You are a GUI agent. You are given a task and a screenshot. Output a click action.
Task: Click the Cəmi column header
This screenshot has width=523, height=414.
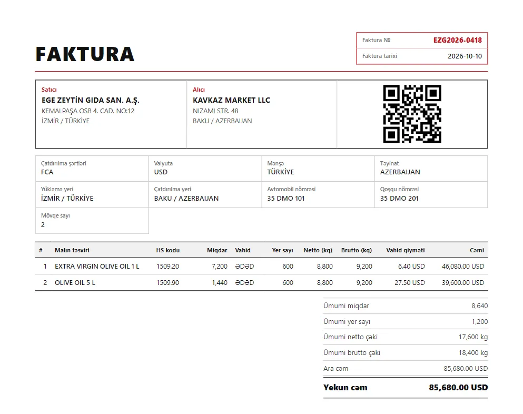[477, 250]
